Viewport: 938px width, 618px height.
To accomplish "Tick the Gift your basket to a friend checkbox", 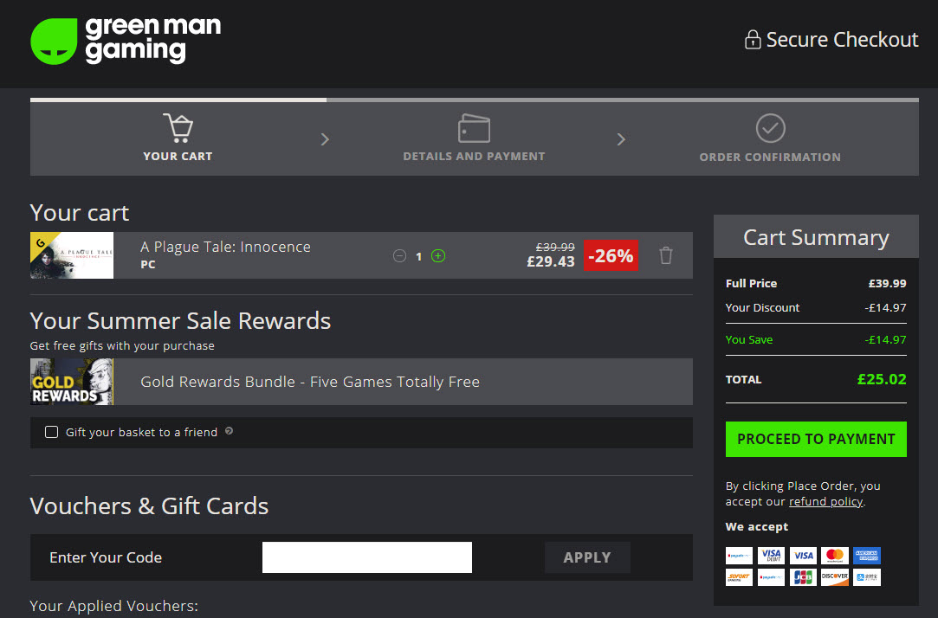I will (51, 432).
